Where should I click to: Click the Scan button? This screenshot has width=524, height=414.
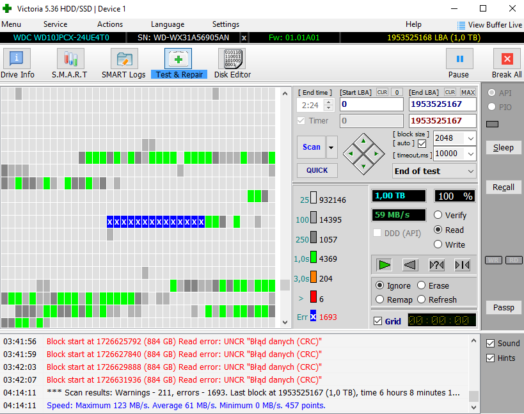[311, 147]
